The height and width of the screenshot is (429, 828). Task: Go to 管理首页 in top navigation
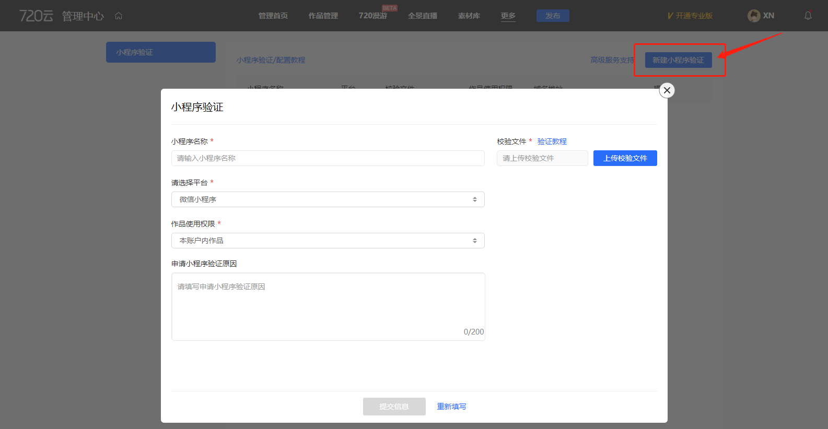(273, 16)
